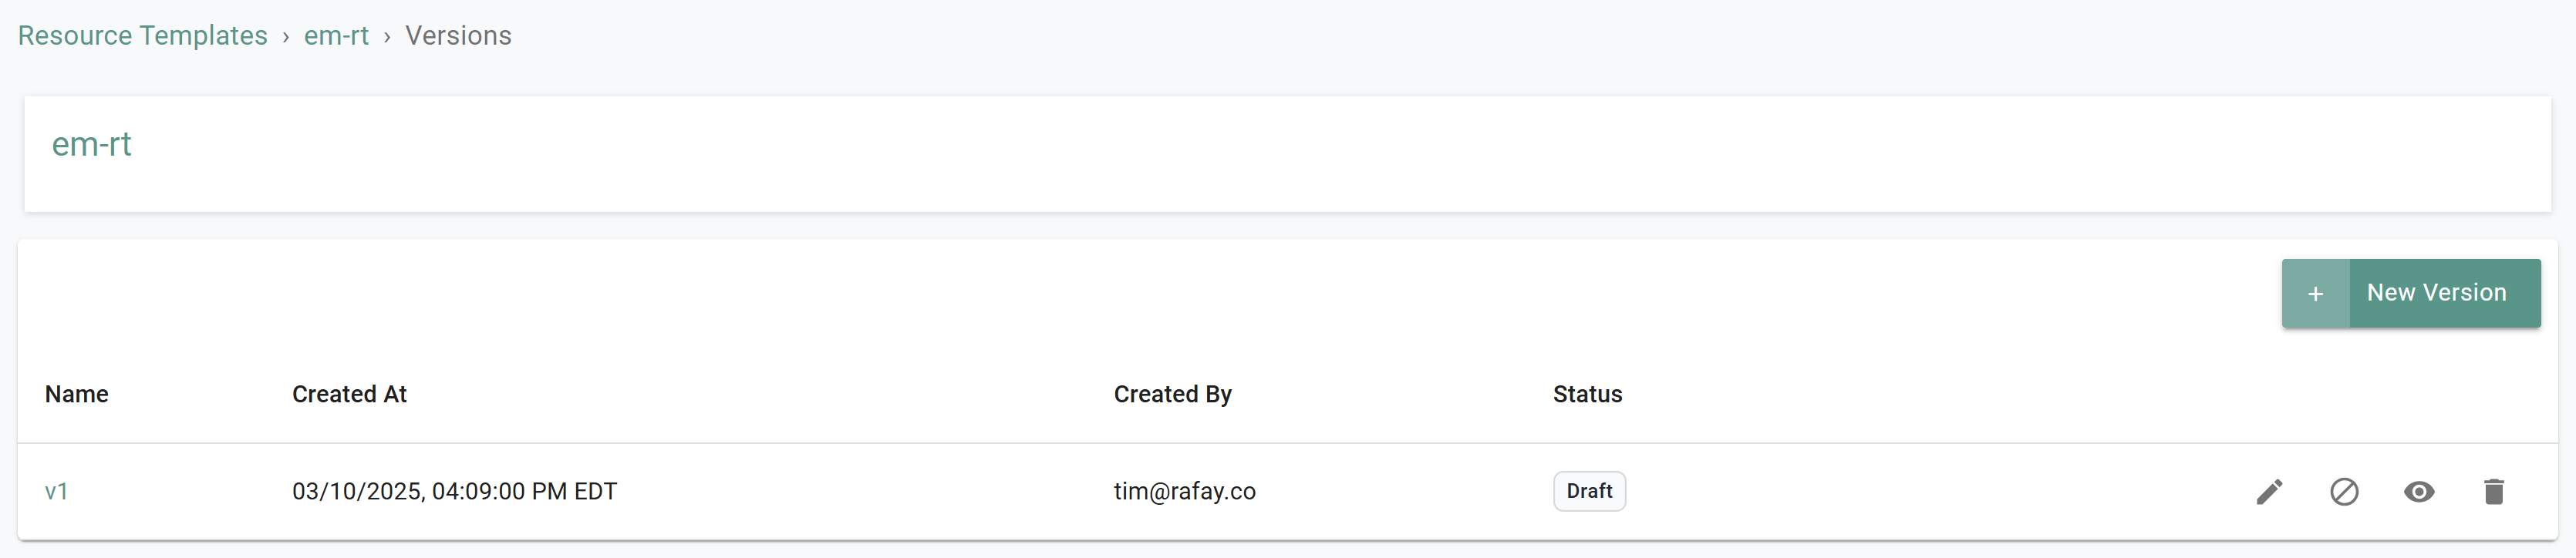Open the em-rt breadcrumb link
2576x558 pixels.
tap(336, 36)
